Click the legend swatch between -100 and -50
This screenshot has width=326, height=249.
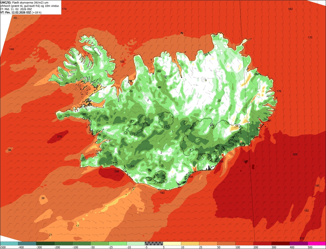(x=81, y=243)
